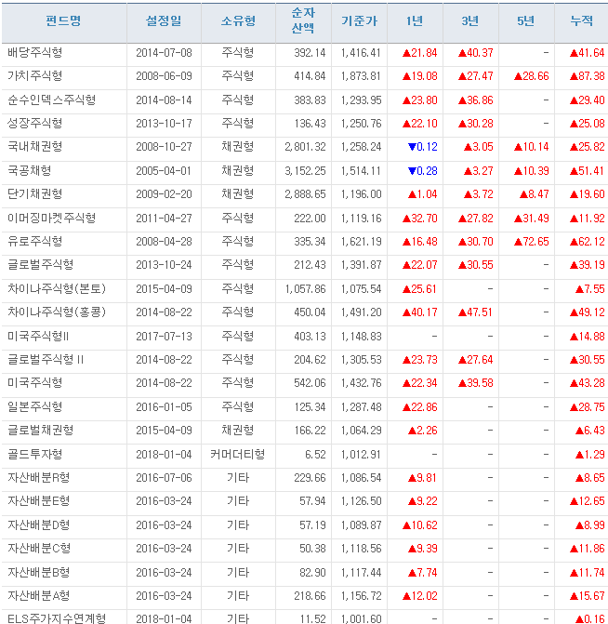Click the 1-year return ▲40.17
Screen dimensions: 608x624
coord(420,312)
